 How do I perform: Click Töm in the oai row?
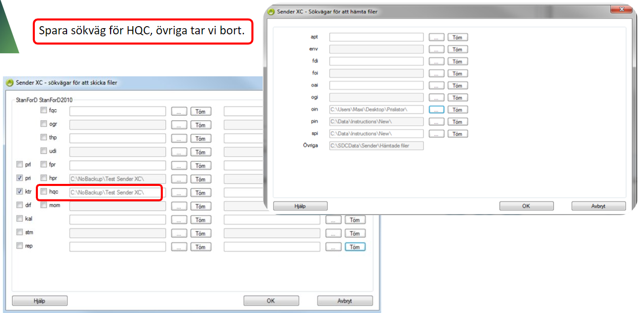(x=458, y=86)
